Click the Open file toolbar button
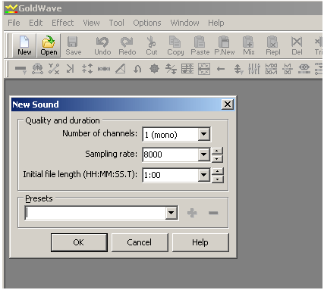Viewport: 324px width, 290px height. [x=49, y=45]
